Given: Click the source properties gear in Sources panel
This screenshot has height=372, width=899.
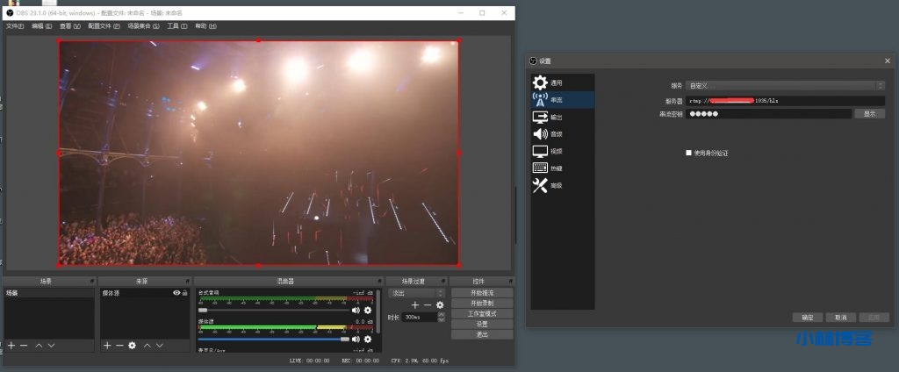Looking at the screenshot, I should point(132,346).
